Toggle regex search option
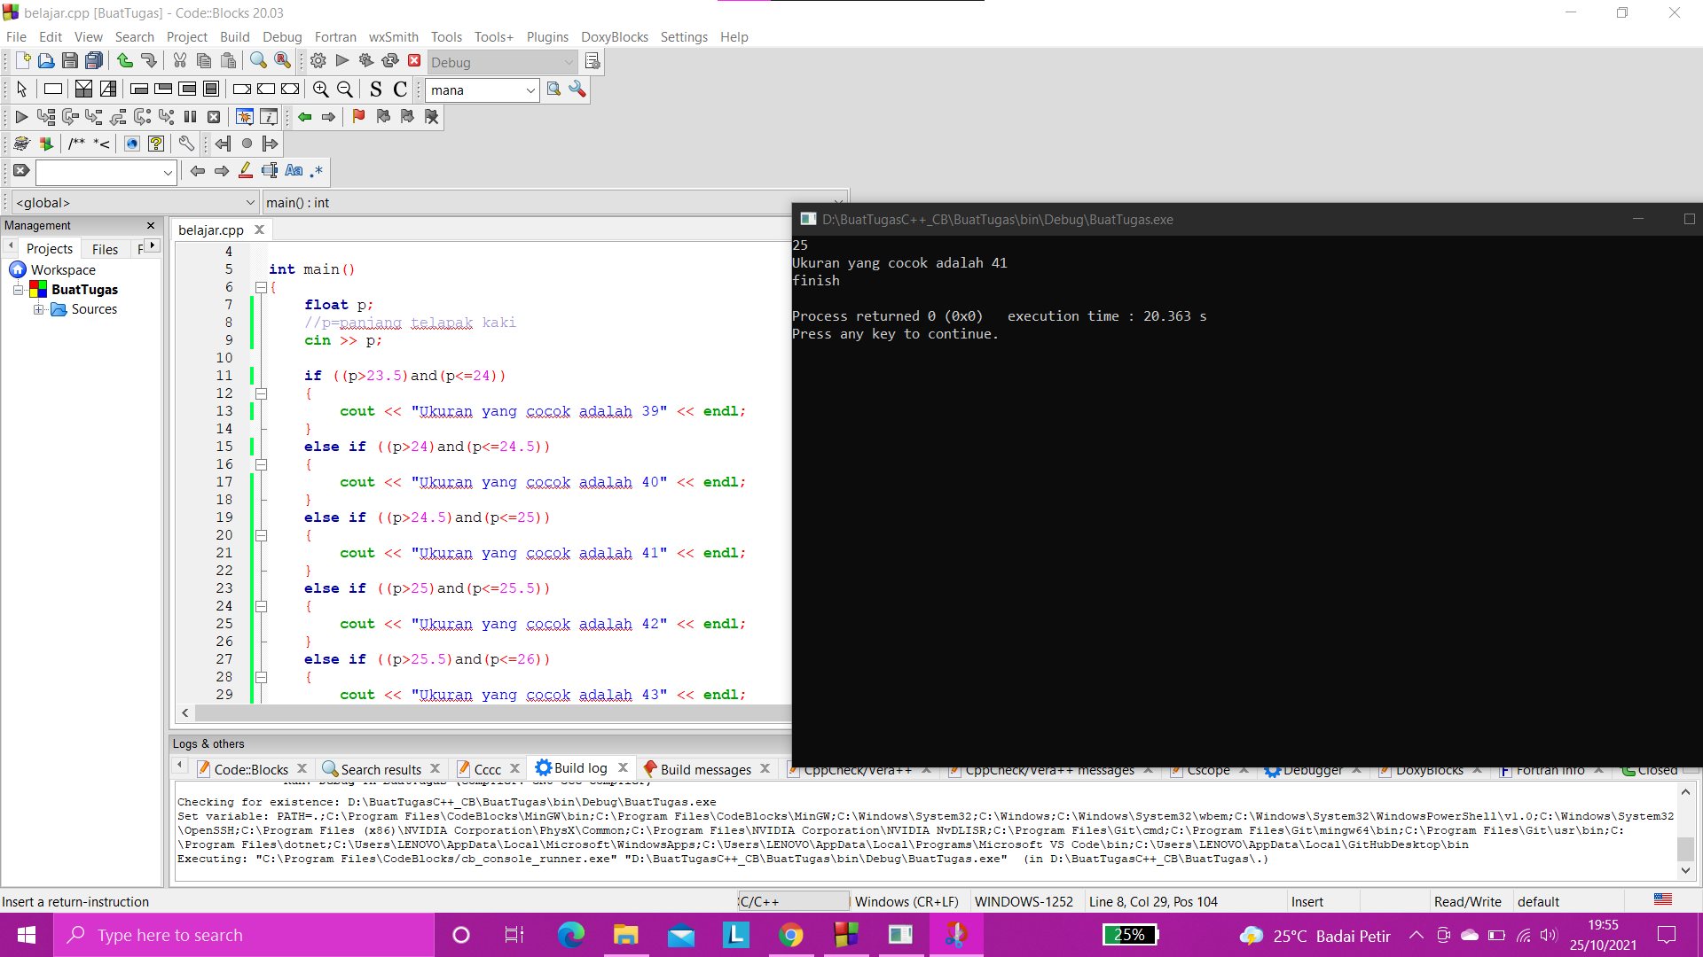The height and width of the screenshot is (957, 1703). pyautogui.click(x=317, y=171)
